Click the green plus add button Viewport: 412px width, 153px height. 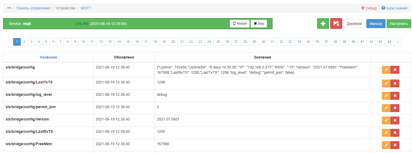point(323,24)
